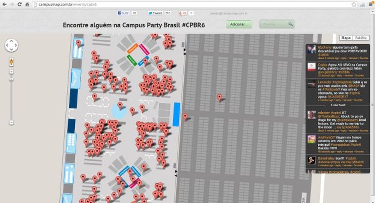Zoom in with the plus button
The image size is (375, 203).
tap(11, 72)
